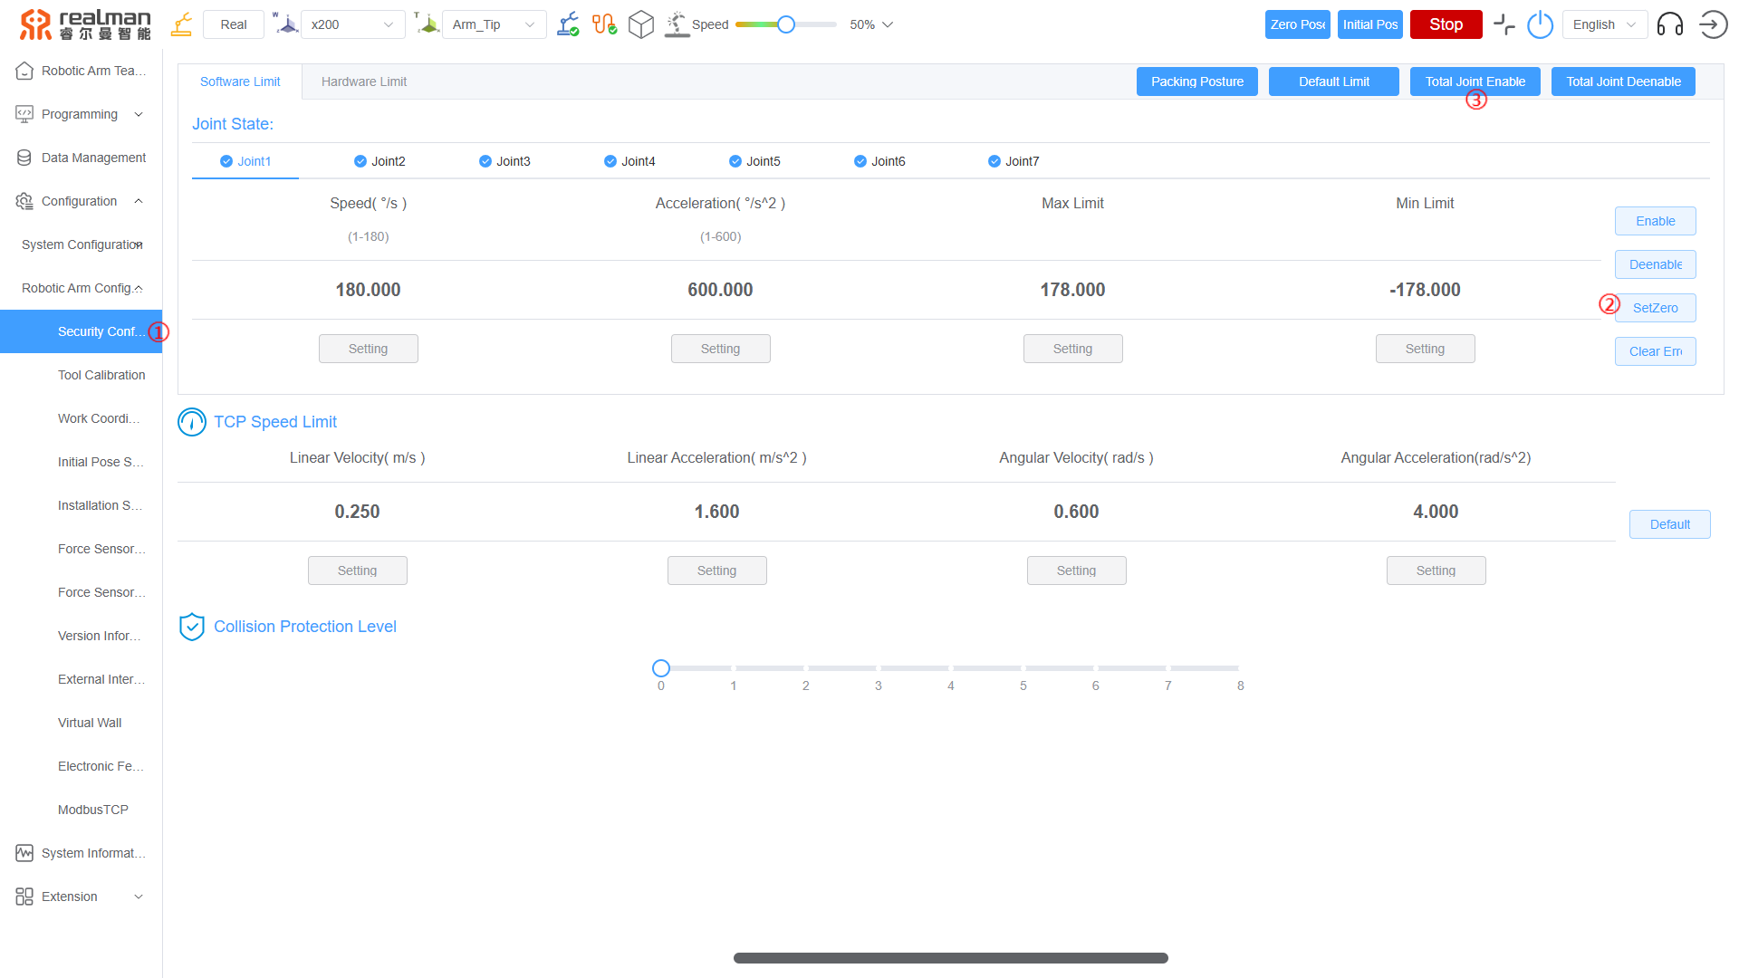
Task: Open the x200 work frame dropdown
Action: (x=352, y=24)
